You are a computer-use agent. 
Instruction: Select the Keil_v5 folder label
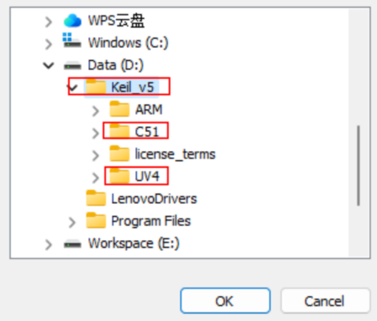click(132, 87)
